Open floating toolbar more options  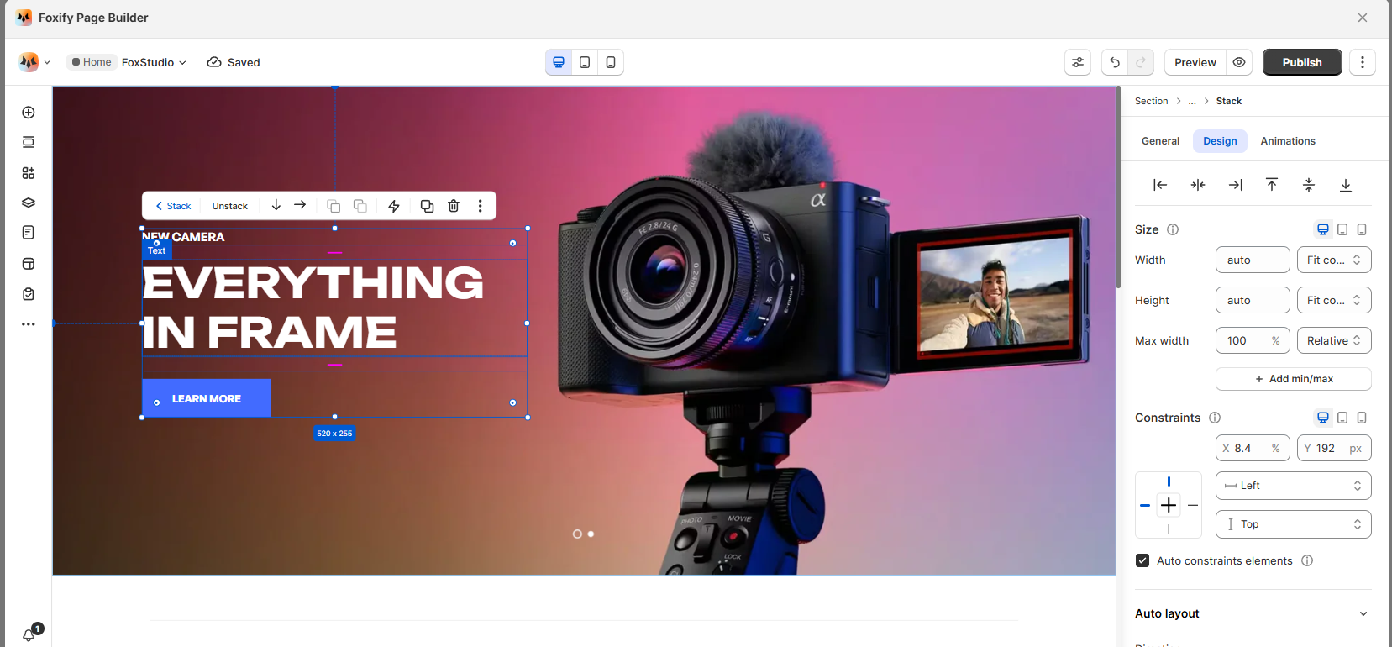click(481, 206)
